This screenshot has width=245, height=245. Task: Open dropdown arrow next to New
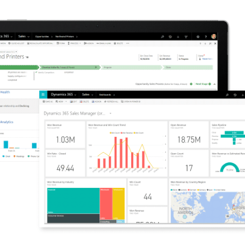pos(66,102)
